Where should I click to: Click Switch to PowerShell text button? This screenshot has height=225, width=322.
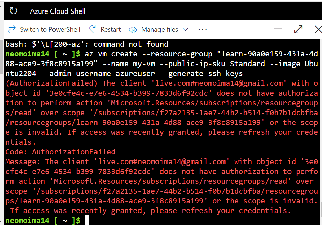50,29
